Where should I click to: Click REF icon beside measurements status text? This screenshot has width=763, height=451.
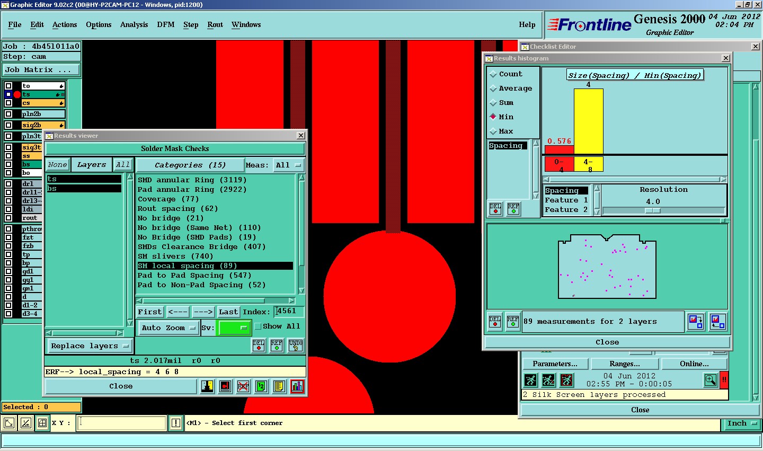513,322
